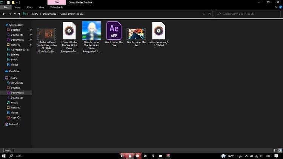Click the Properties quick access toolbar icon

(x=8, y=3)
